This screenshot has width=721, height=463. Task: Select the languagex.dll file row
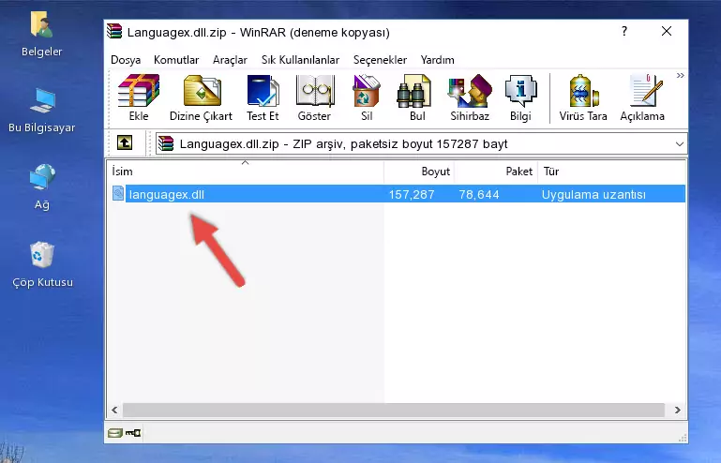[x=398, y=194]
